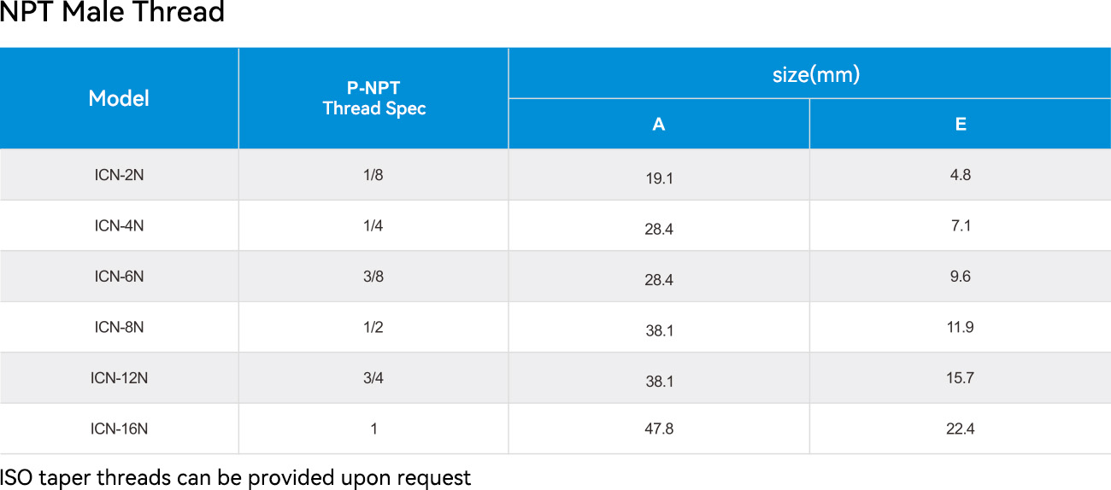Click the ISO taper threads note text
The height and width of the screenshot is (490, 1111).
click(x=235, y=478)
